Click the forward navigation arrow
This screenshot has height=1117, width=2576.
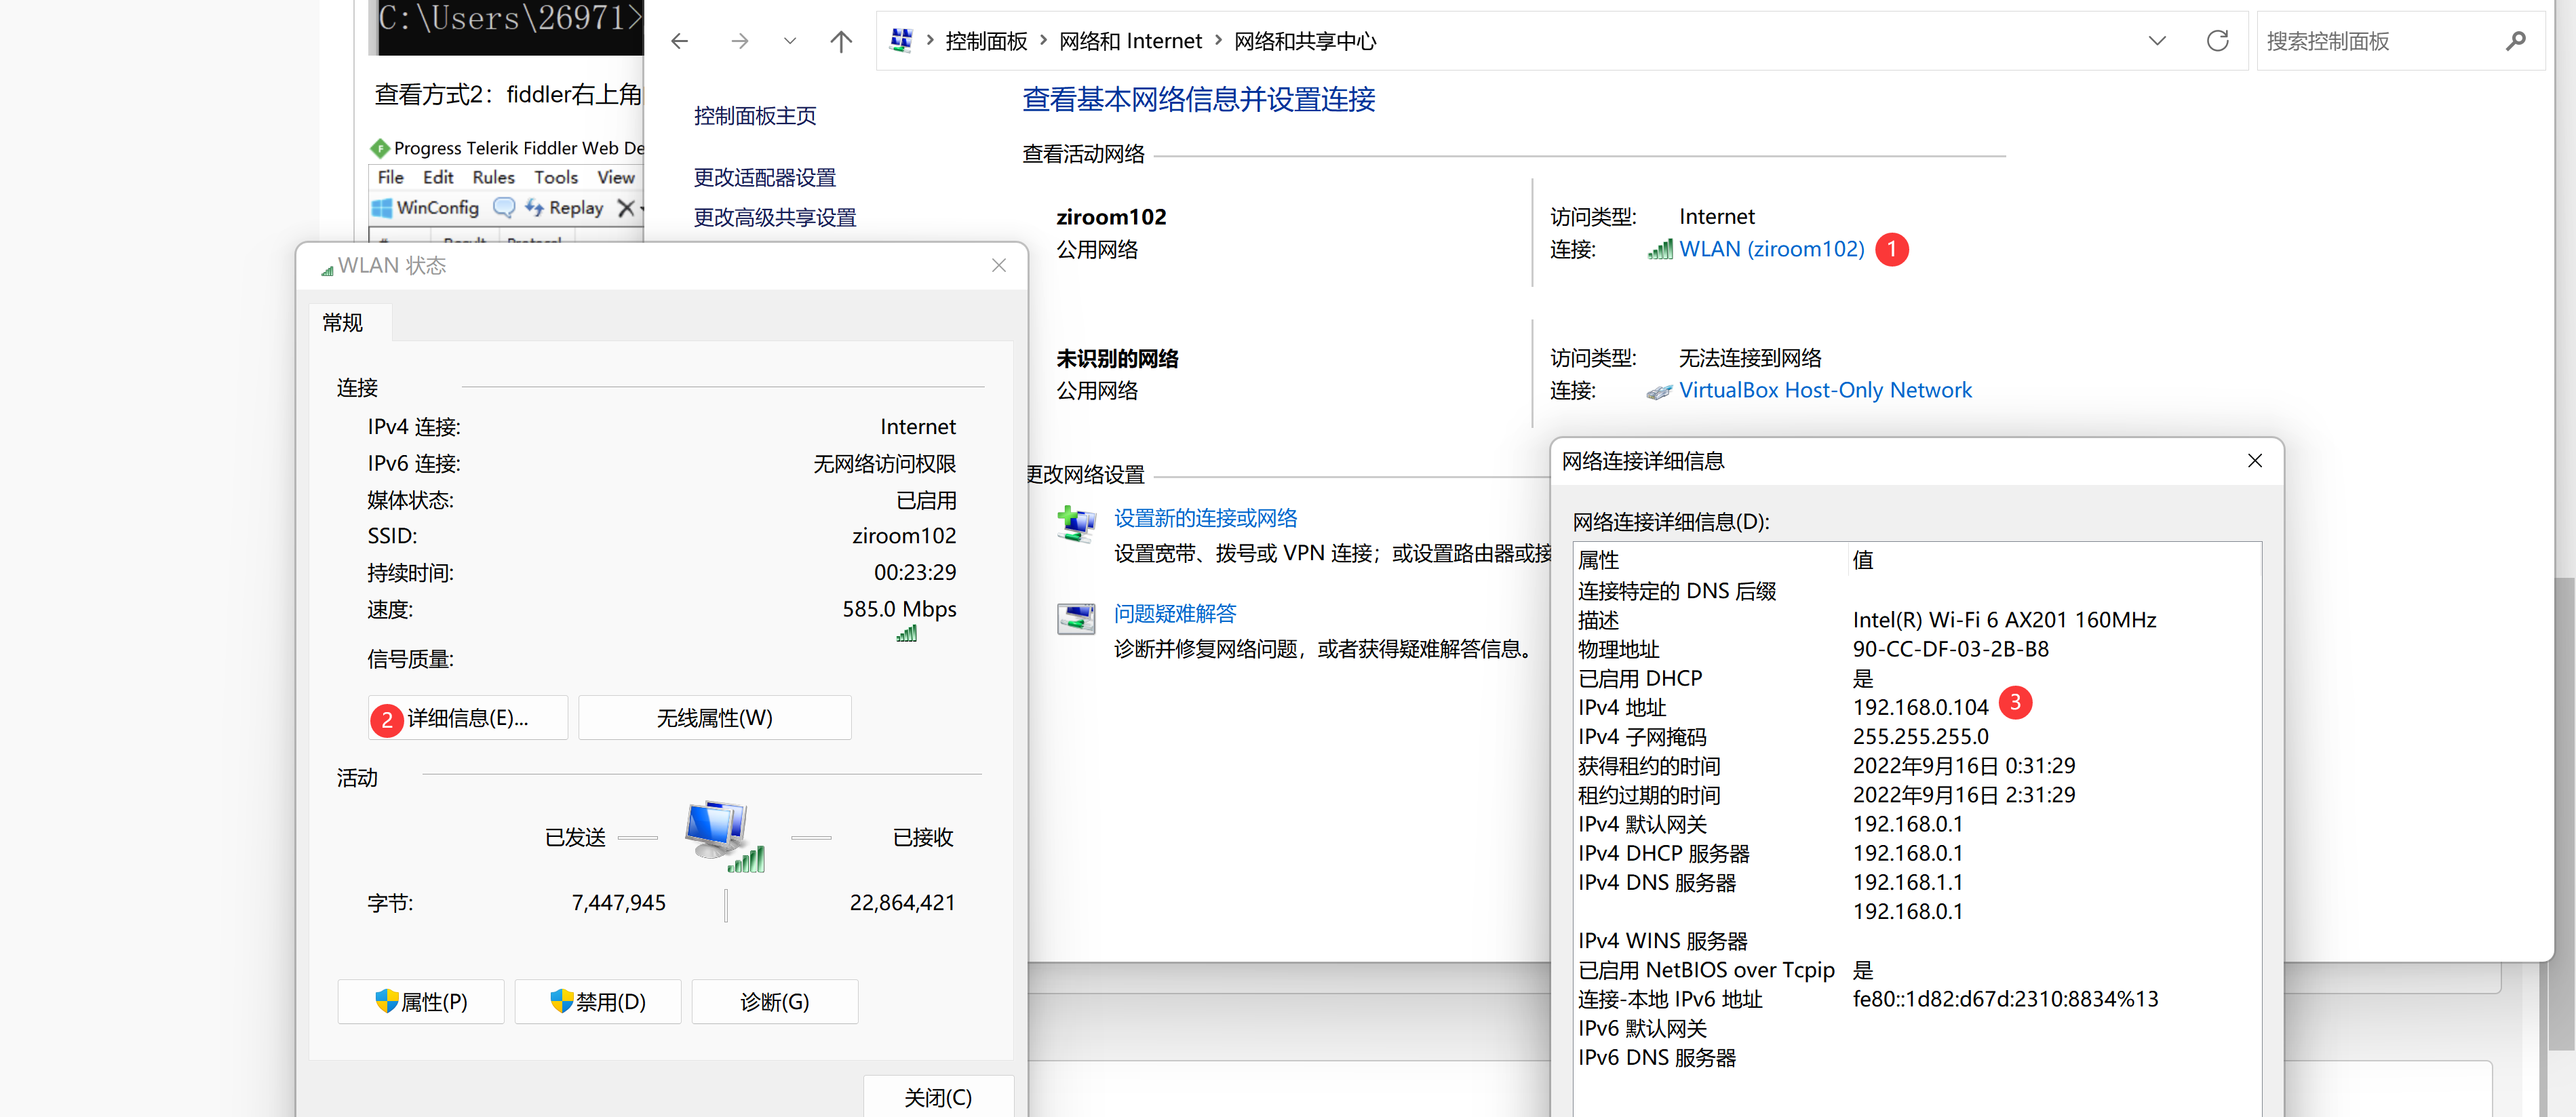(x=739, y=41)
